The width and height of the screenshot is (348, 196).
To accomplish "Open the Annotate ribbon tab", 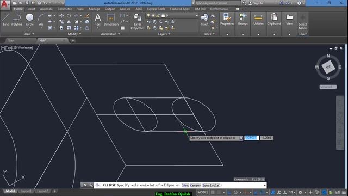I will coord(46,9).
